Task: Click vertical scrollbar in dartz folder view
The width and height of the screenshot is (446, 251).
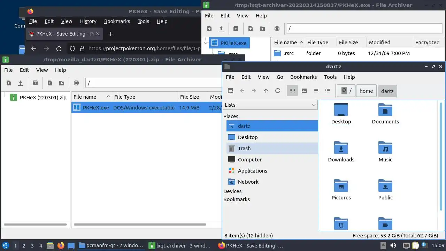Action: 442,157
